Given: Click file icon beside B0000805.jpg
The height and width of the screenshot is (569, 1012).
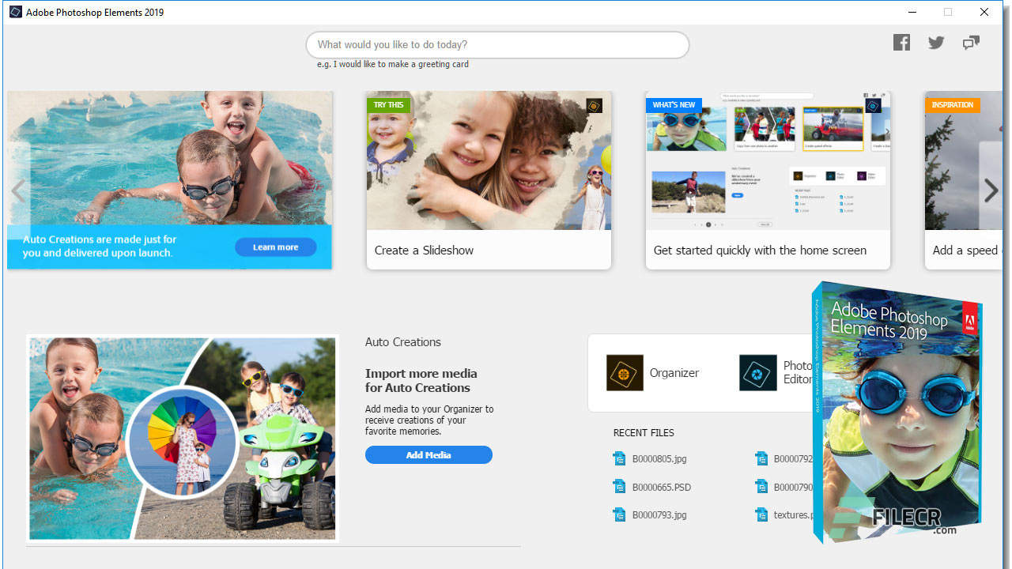Looking at the screenshot, I should point(619,458).
